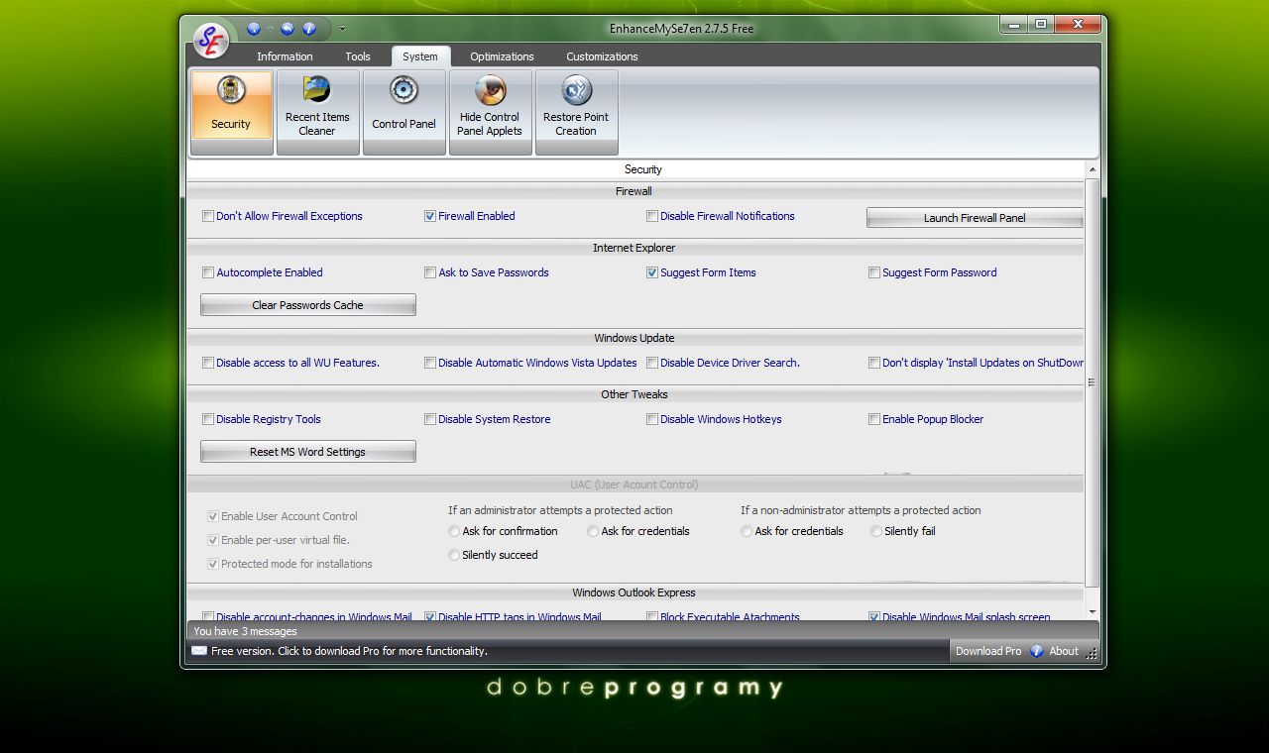Viewport: 1269px width, 753px height.
Task: Click Download Pro in status bar
Action: (988, 651)
